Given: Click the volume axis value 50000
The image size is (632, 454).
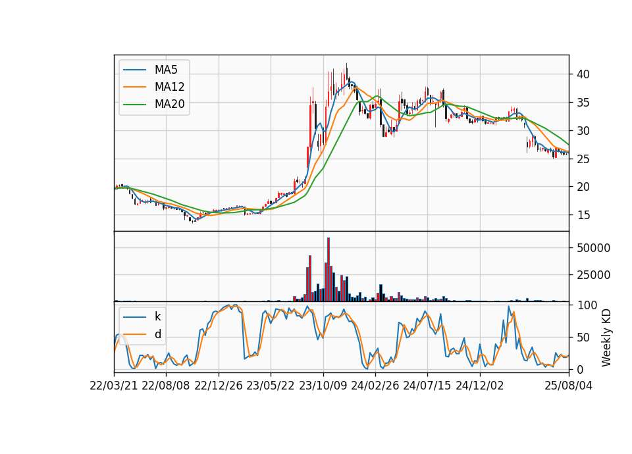Looking at the screenshot, I should (593, 248).
